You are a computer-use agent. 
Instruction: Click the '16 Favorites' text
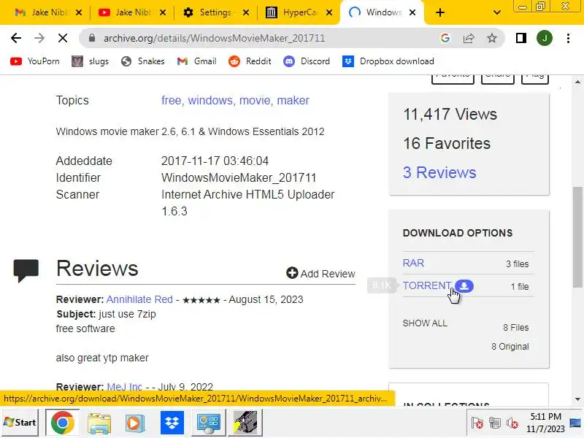[x=447, y=143]
